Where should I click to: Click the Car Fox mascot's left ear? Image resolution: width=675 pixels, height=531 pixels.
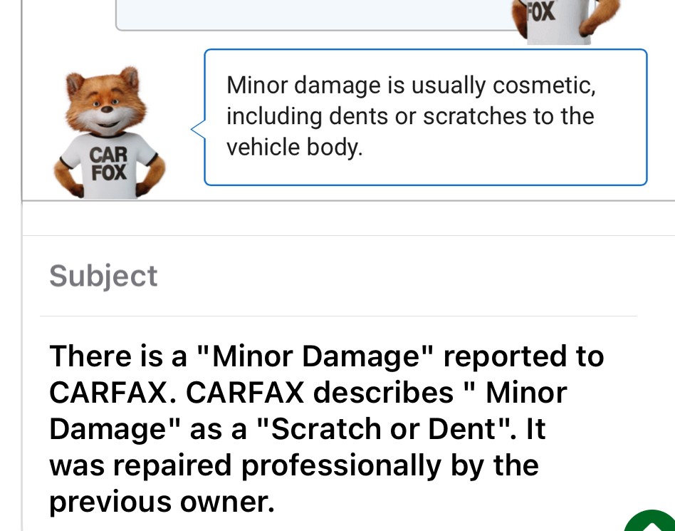pos(75,83)
